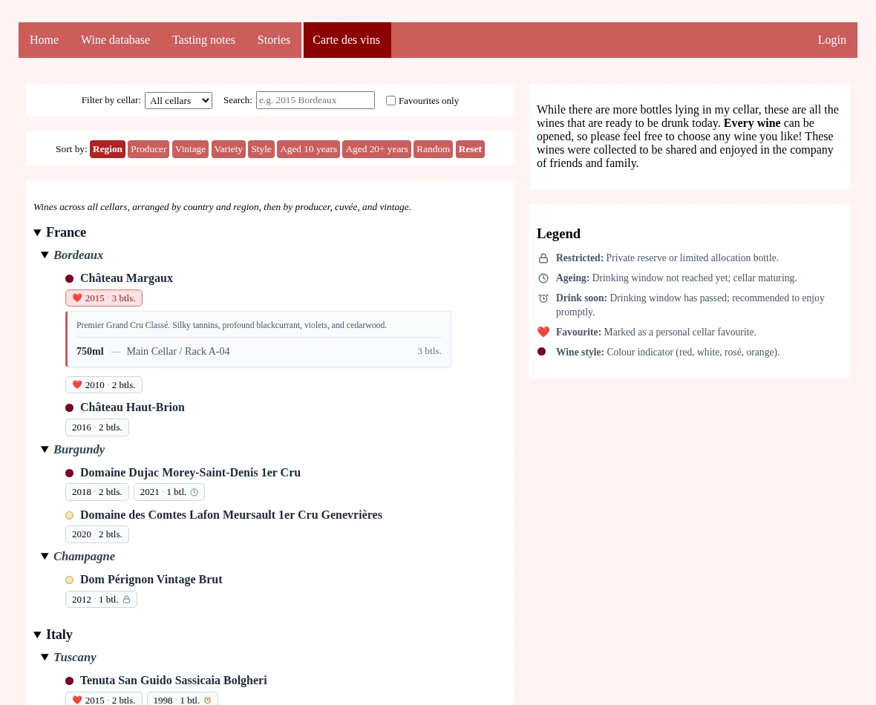876x705 pixels.
Task: Collapse the Château Margaux 2015 details pill
Action: point(104,298)
